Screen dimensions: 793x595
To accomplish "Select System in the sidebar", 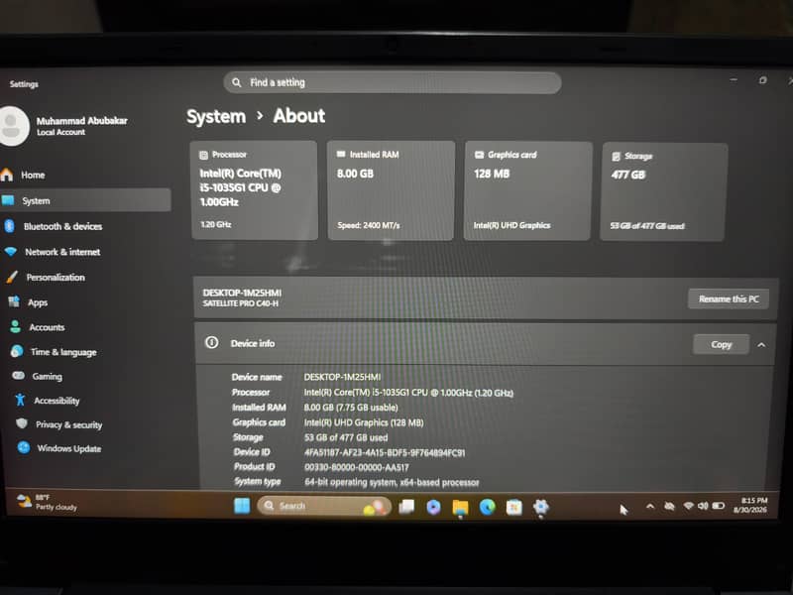I will tap(85, 200).
